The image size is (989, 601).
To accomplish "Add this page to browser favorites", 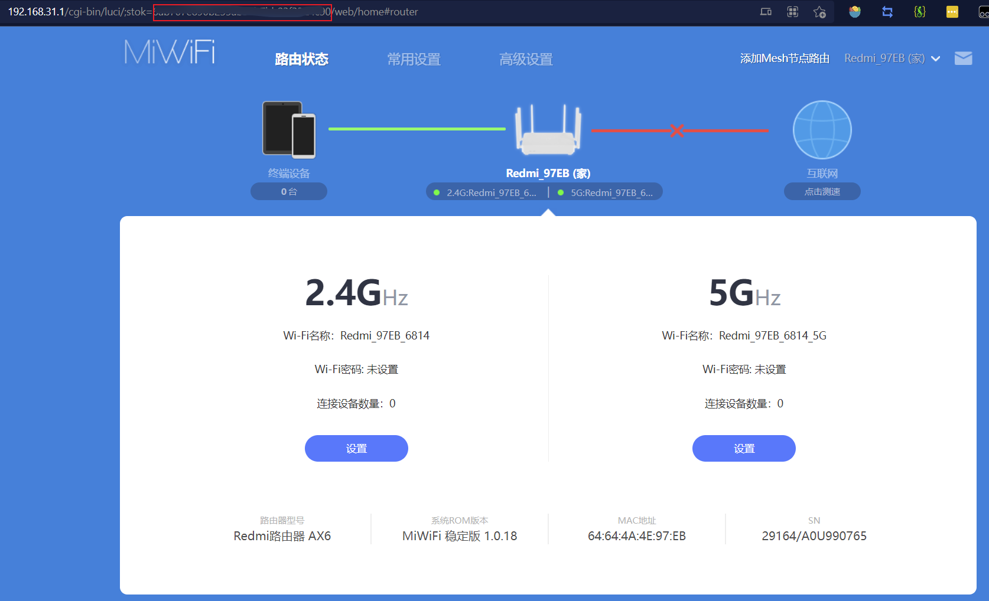I will 819,12.
